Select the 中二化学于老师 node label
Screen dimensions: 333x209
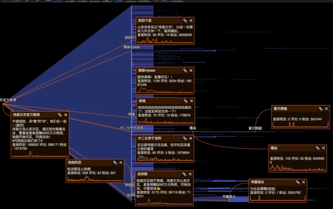131,128
